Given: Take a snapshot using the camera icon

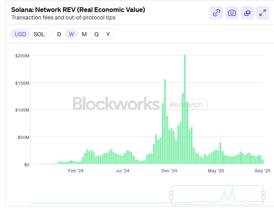Looking at the screenshot, I should [x=232, y=13].
